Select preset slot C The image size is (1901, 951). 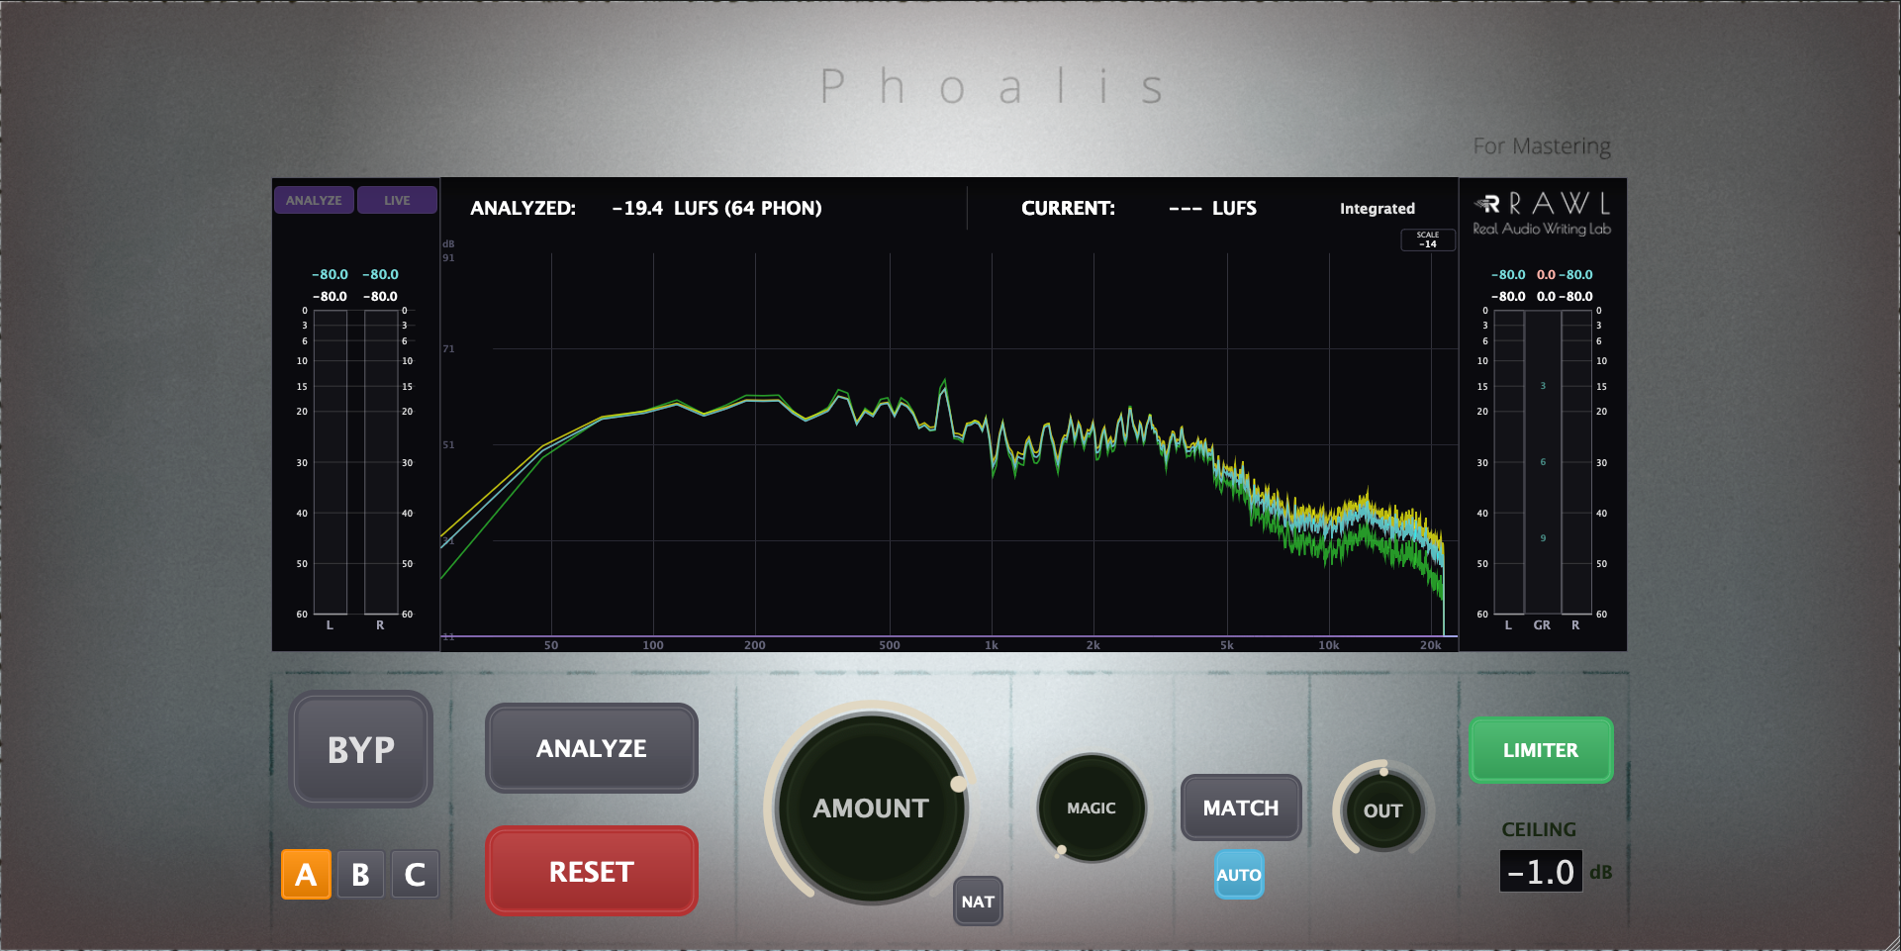[x=415, y=875]
